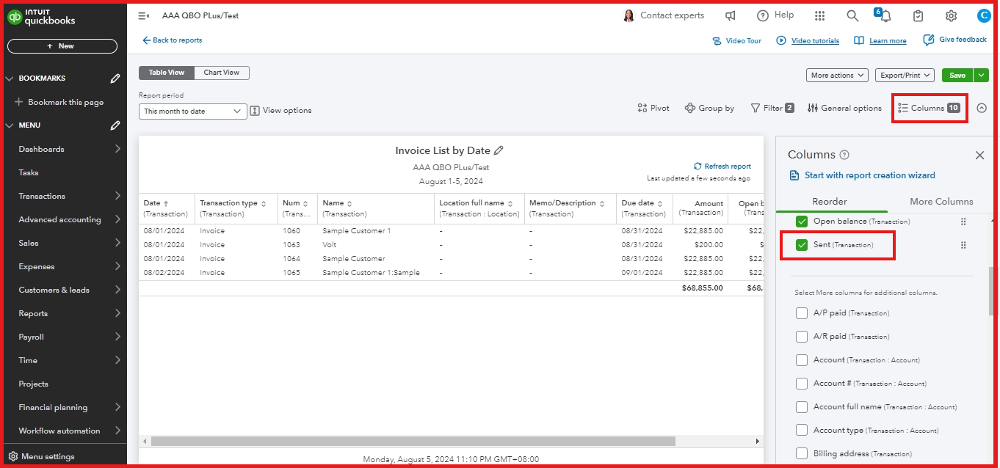Switch to Chart View
This screenshot has height=468, width=1000.
pos(222,73)
